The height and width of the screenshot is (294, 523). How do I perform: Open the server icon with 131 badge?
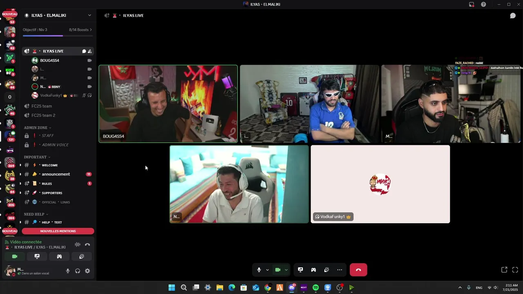10,136
